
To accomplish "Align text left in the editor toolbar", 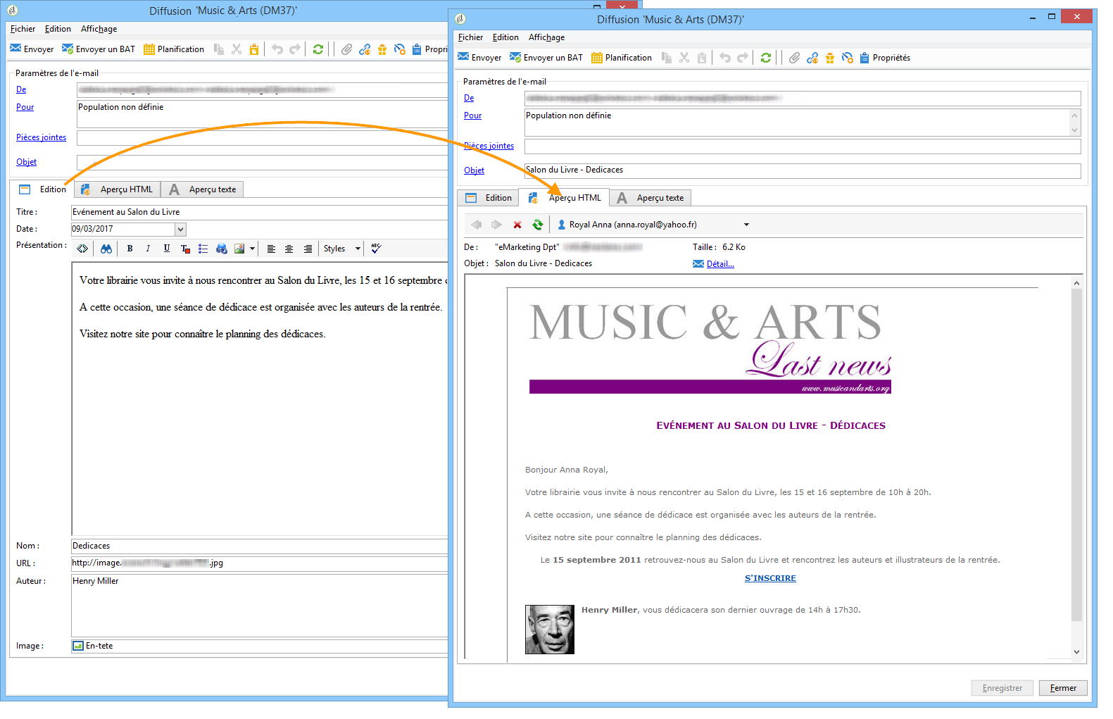I will (x=271, y=249).
